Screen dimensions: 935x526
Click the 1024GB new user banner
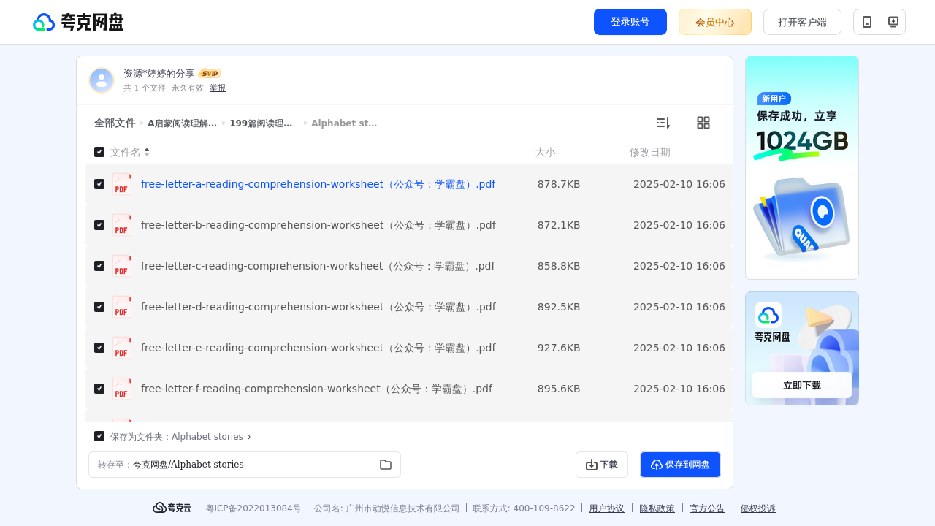802,167
